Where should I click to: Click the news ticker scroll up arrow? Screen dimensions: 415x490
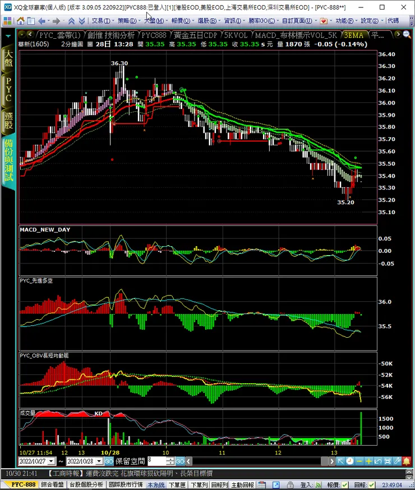[x=409, y=471]
